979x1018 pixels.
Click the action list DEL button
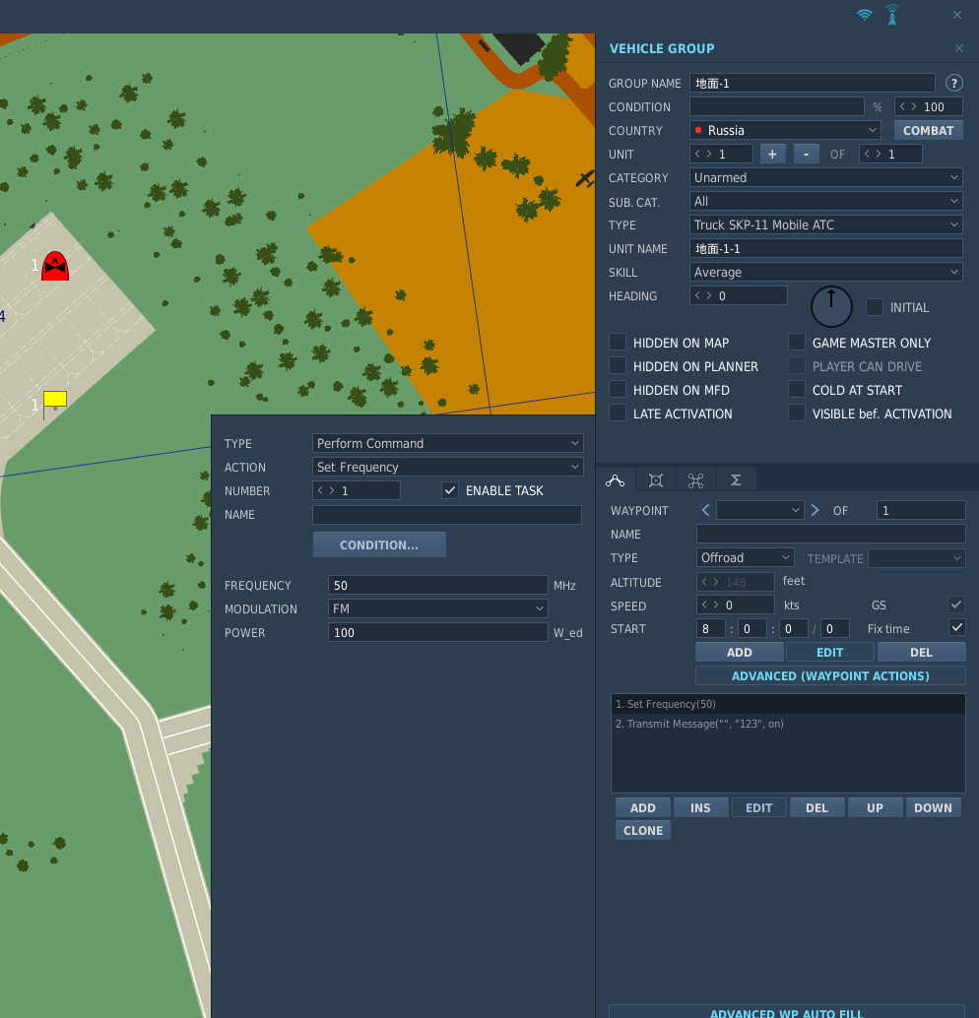[x=816, y=807]
